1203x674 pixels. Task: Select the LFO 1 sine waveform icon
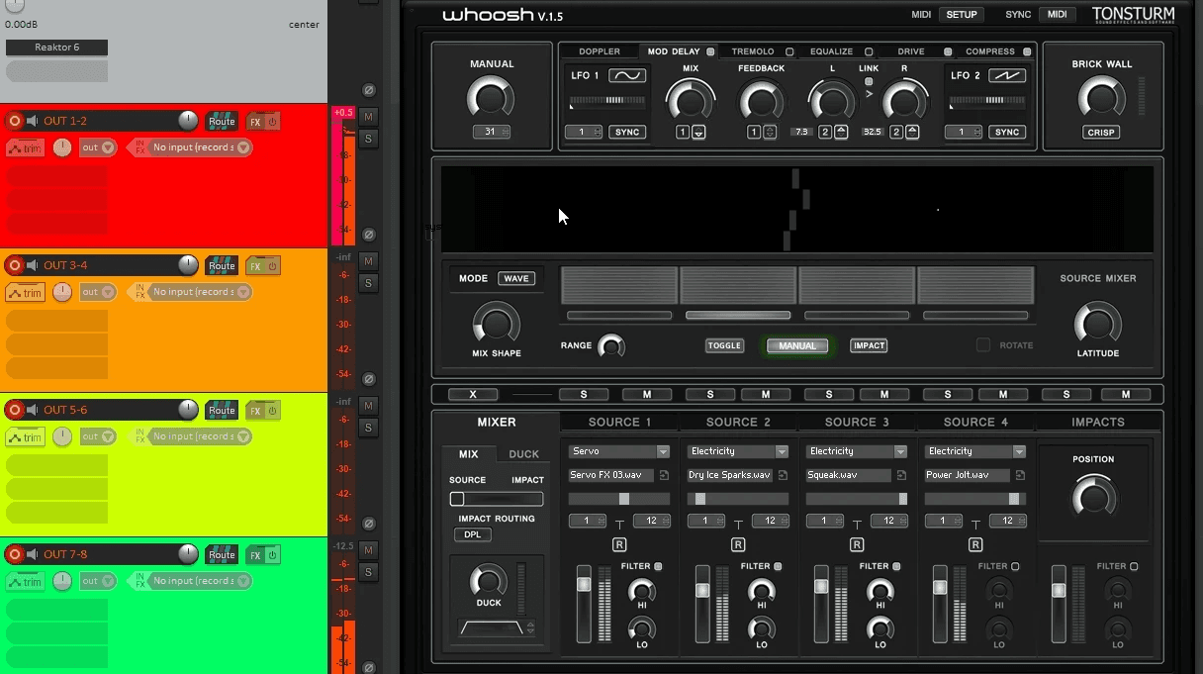click(627, 75)
